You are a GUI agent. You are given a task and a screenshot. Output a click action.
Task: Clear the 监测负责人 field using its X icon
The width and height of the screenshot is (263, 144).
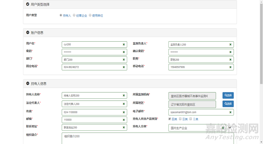[x=231, y=44]
